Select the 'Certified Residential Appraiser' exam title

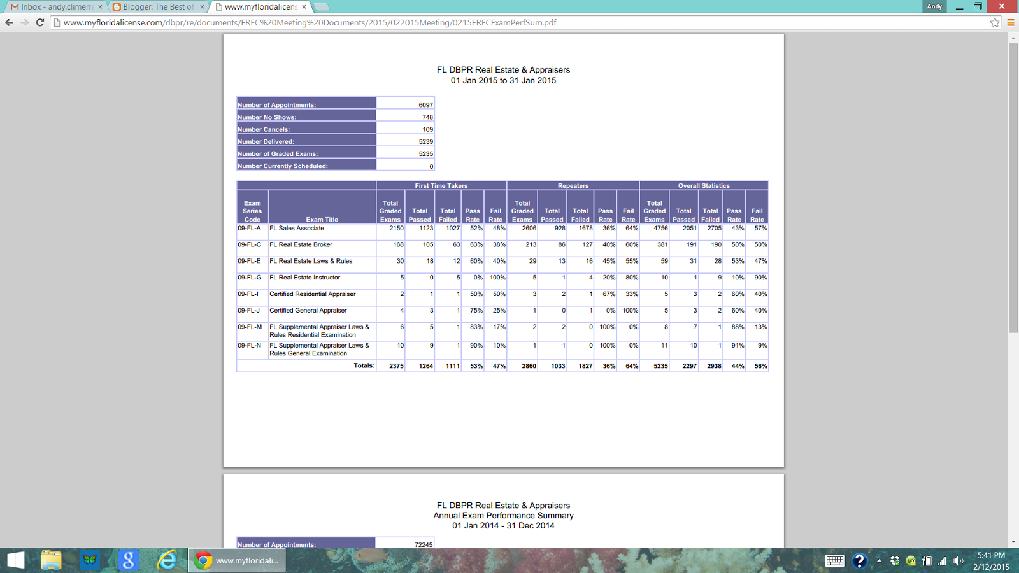click(x=313, y=294)
